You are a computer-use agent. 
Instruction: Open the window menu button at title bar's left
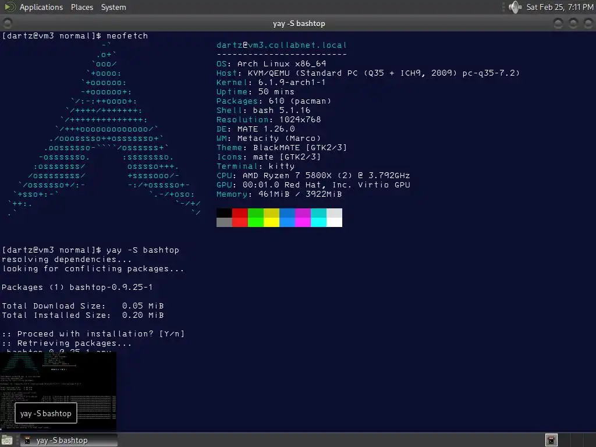(x=8, y=23)
